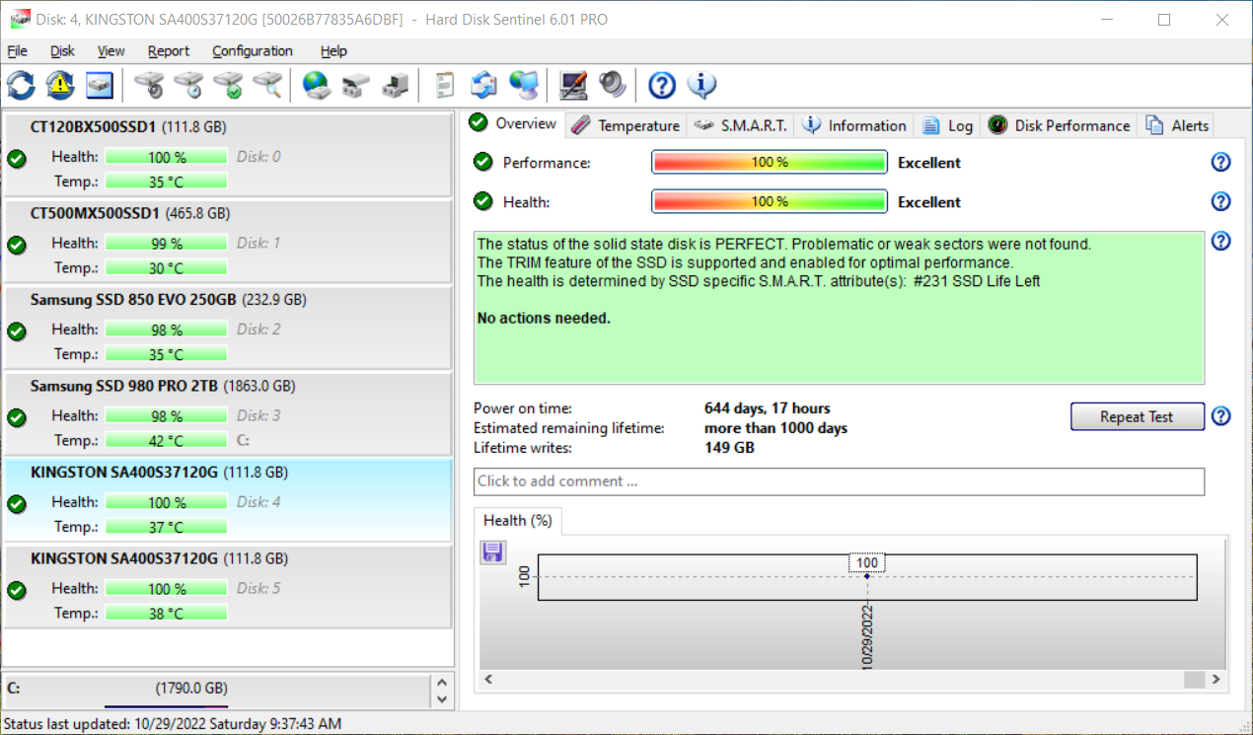The image size is (1253, 735).
Task: Select CT500MX500SSD1 disk in the list
Action: [228, 242]
